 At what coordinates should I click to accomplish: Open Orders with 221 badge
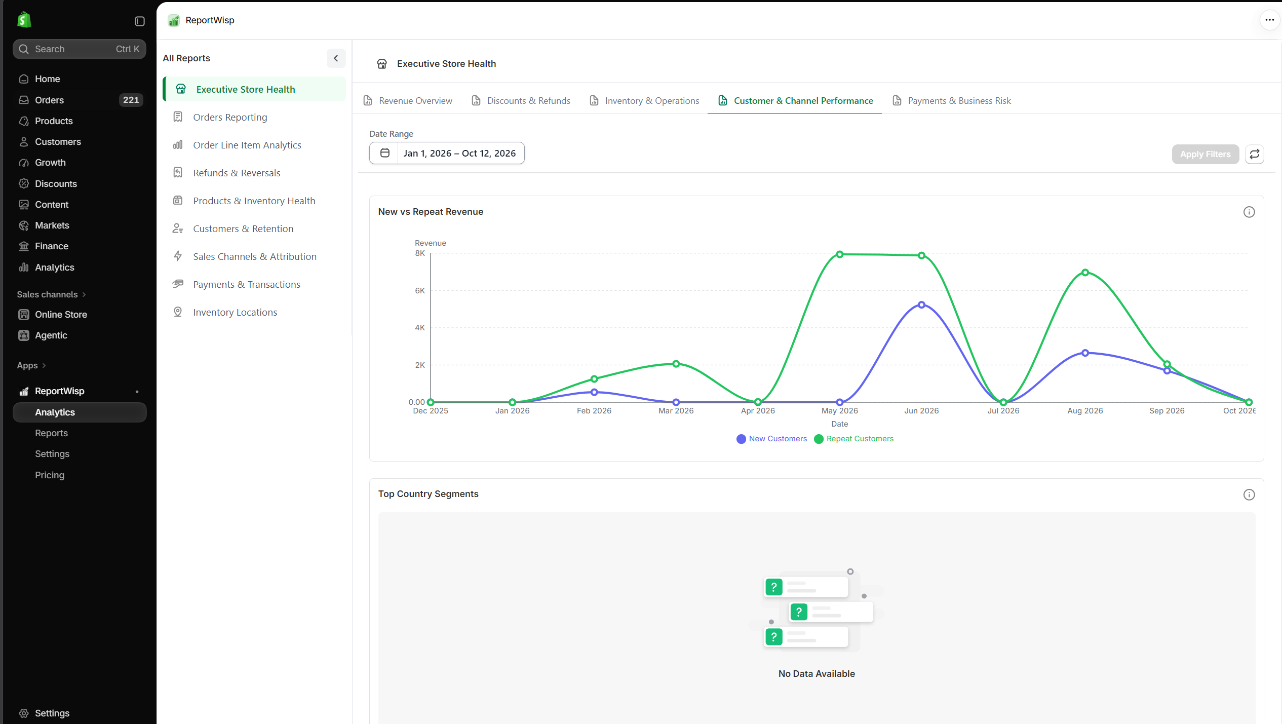tap(80, 100)
